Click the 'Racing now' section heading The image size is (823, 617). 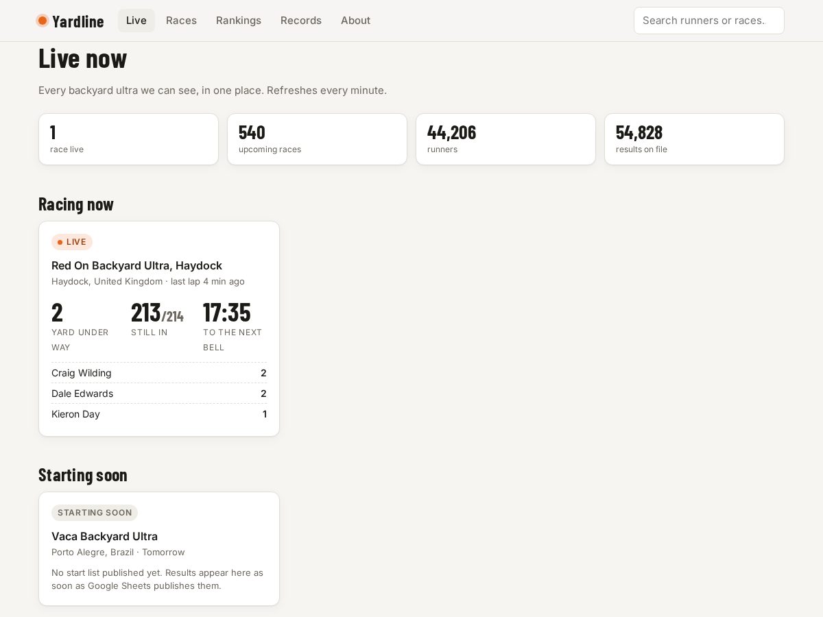[x=76, y=204]
